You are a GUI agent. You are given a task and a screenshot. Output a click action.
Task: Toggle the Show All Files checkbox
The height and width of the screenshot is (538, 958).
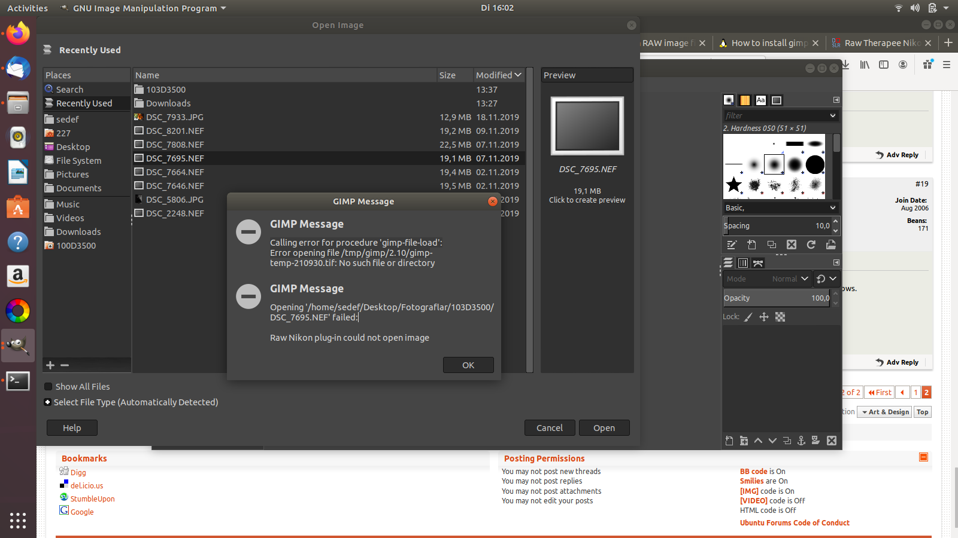(48, 387)
